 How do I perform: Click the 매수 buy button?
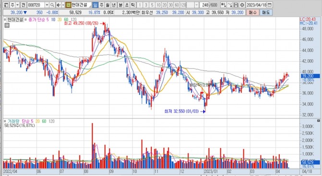(252, 13)
